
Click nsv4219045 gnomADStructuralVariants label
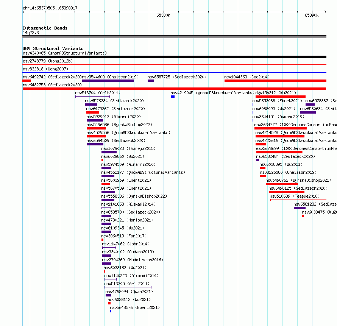(x=212, y=93)
